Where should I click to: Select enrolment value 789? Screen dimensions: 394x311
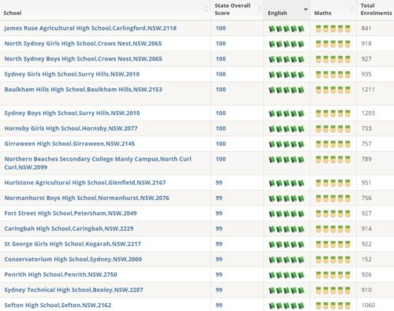[x=366, y=159]
